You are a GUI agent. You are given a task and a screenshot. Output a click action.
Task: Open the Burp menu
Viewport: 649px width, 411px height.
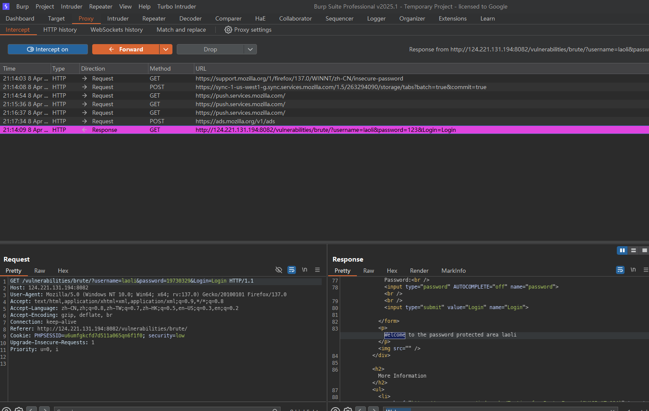22,6
